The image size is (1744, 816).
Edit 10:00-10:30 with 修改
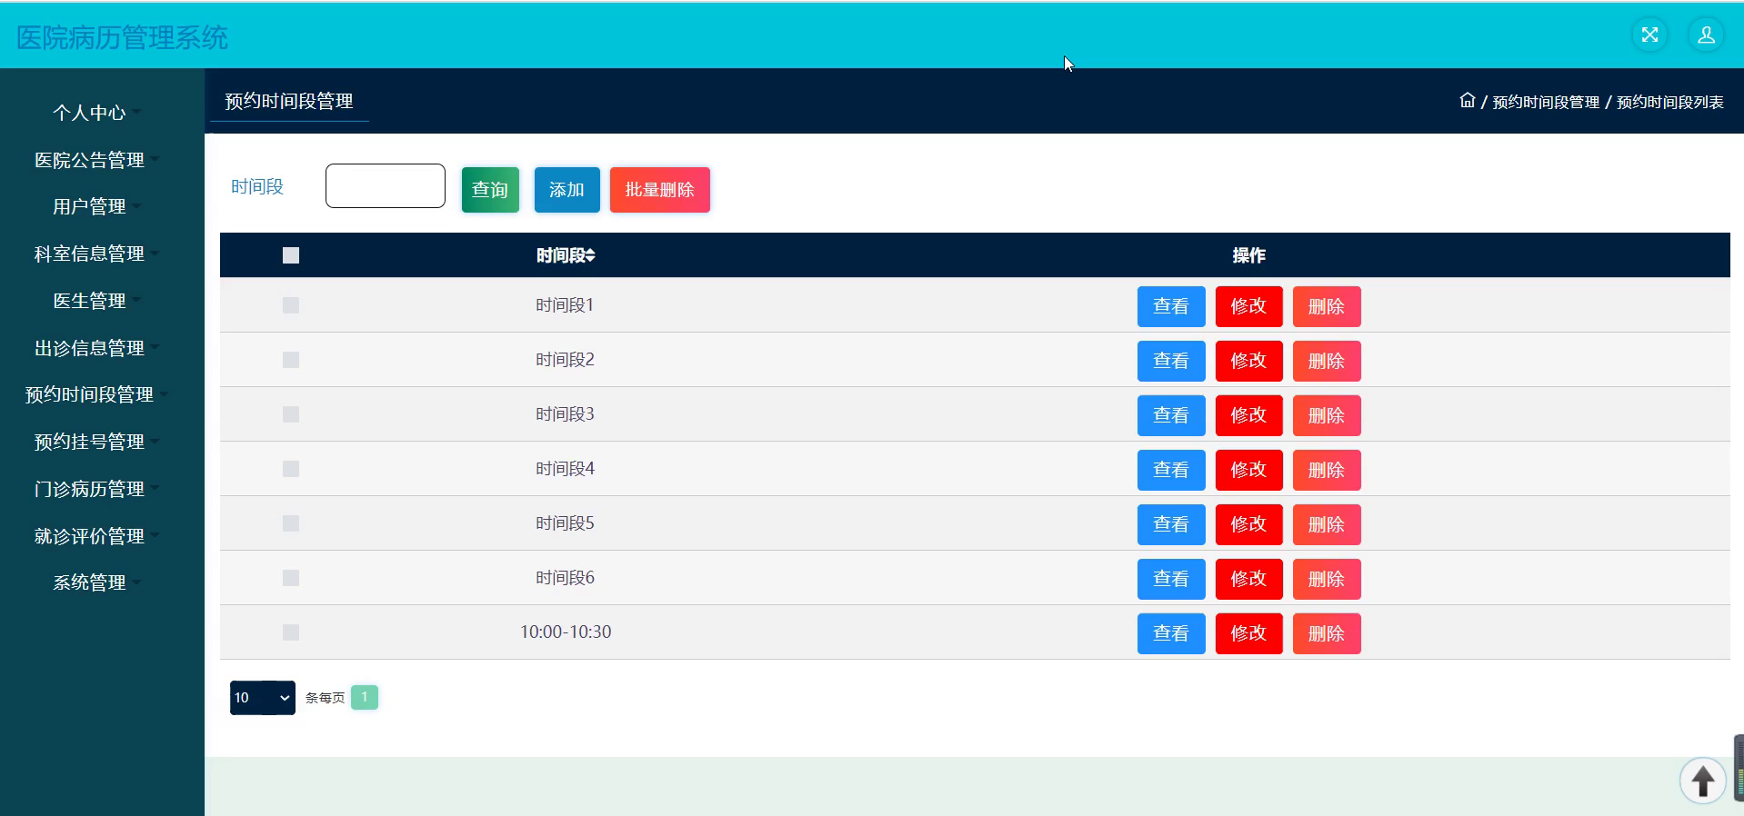[1248, 633]
